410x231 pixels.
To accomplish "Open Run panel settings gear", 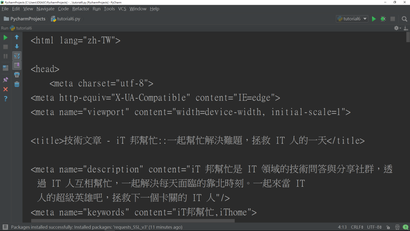I will point(397,28).
